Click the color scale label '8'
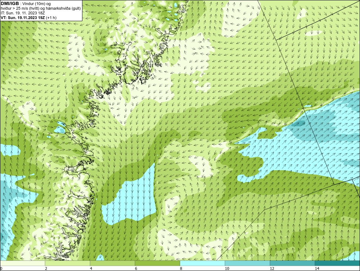Viewport: 360px width, 271px height. point(181,268)
